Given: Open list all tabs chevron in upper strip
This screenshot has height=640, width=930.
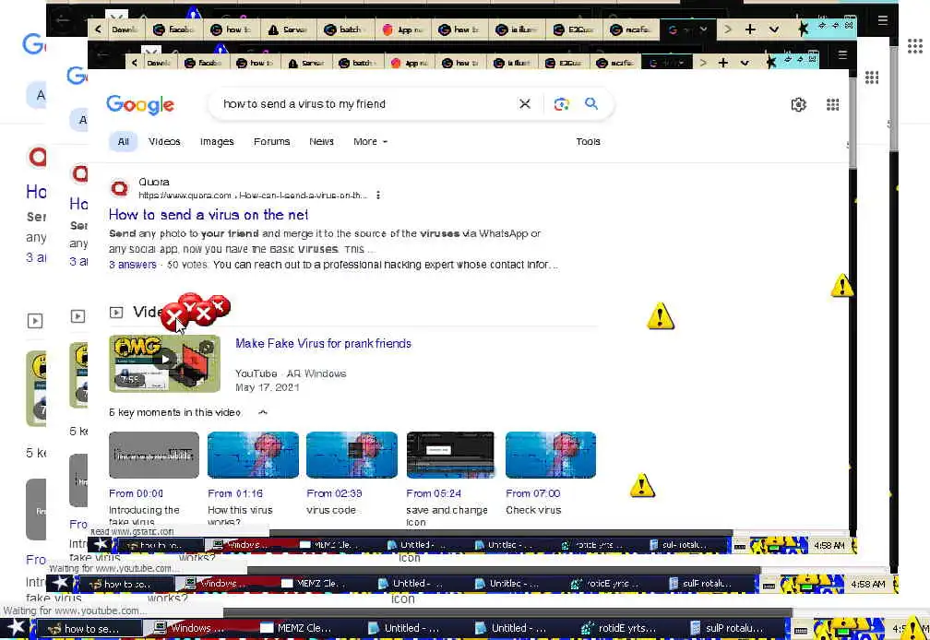Looking at the screenshot, I should [x=774, y=29].
